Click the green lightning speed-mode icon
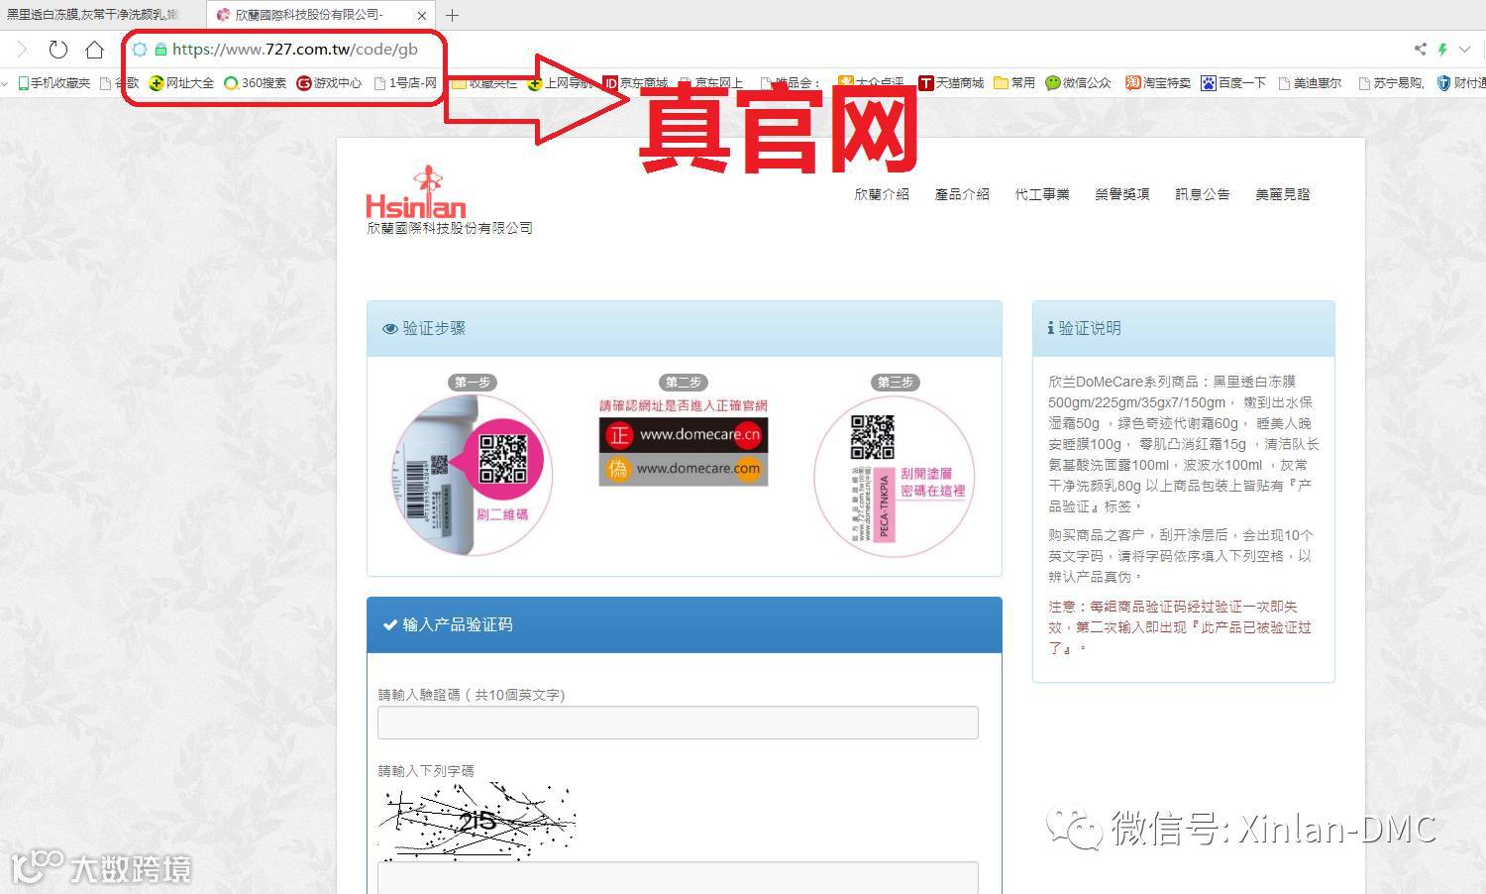 [1442, 49]
